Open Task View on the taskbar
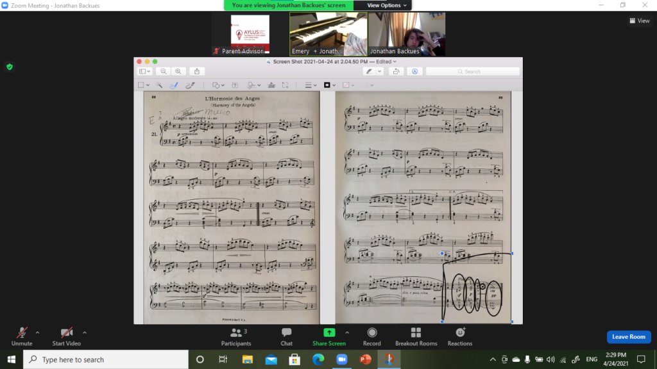Screen dimensions: 657x369 point(223,359)
